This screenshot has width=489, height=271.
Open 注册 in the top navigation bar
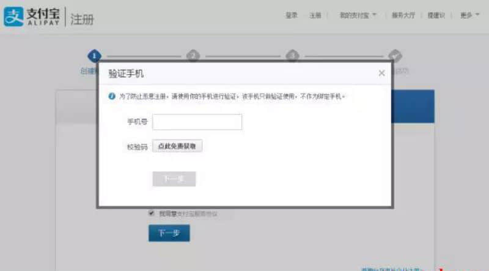pyautogui.click(x=315, y=15)
